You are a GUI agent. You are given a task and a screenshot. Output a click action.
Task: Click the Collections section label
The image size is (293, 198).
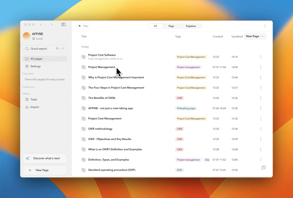29,87
